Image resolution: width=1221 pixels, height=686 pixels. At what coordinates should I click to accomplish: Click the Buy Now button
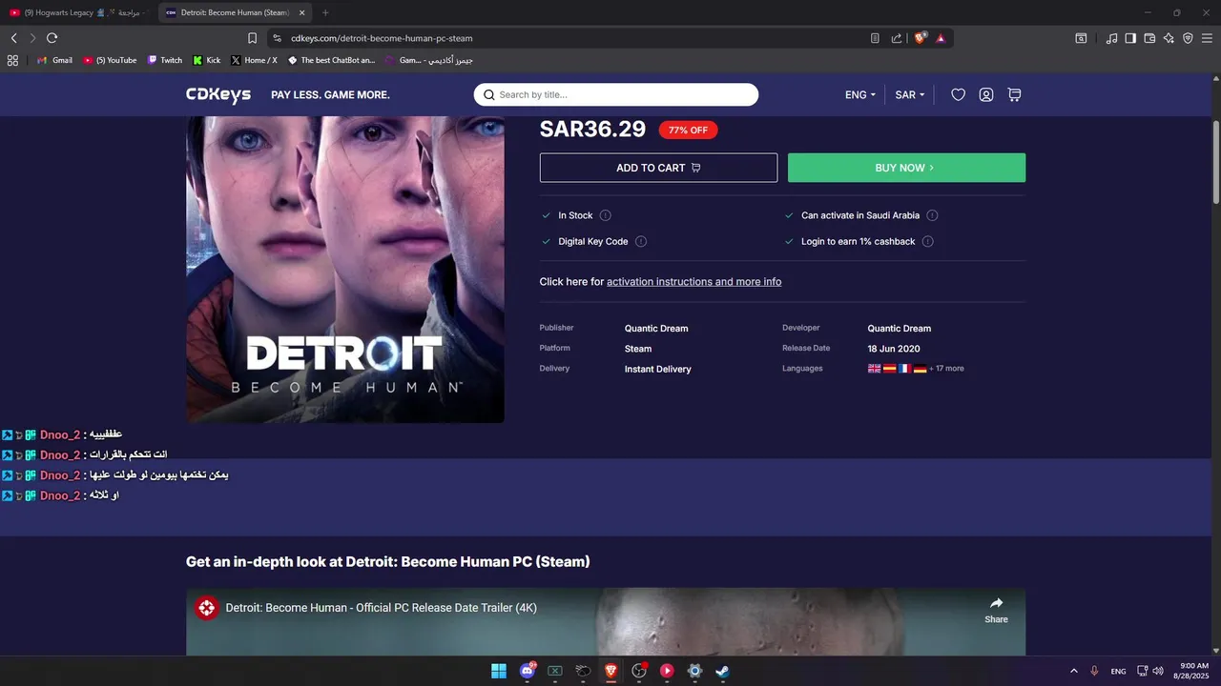tap(906, 168)
